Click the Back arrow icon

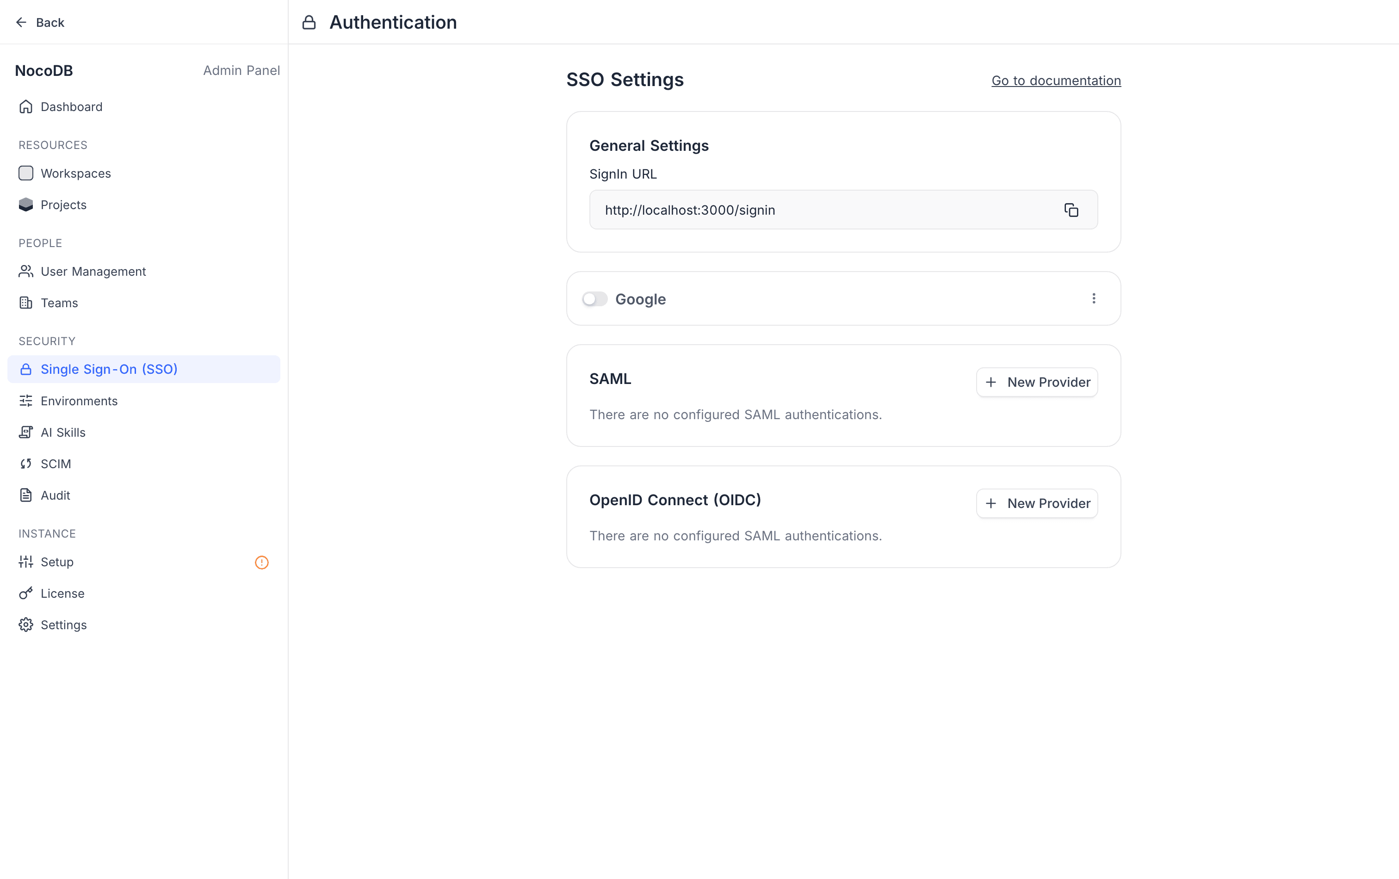coord(21,22)
